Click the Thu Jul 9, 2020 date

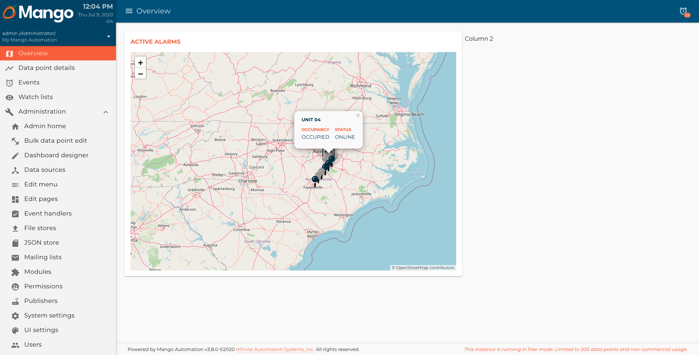pos(96,15)
